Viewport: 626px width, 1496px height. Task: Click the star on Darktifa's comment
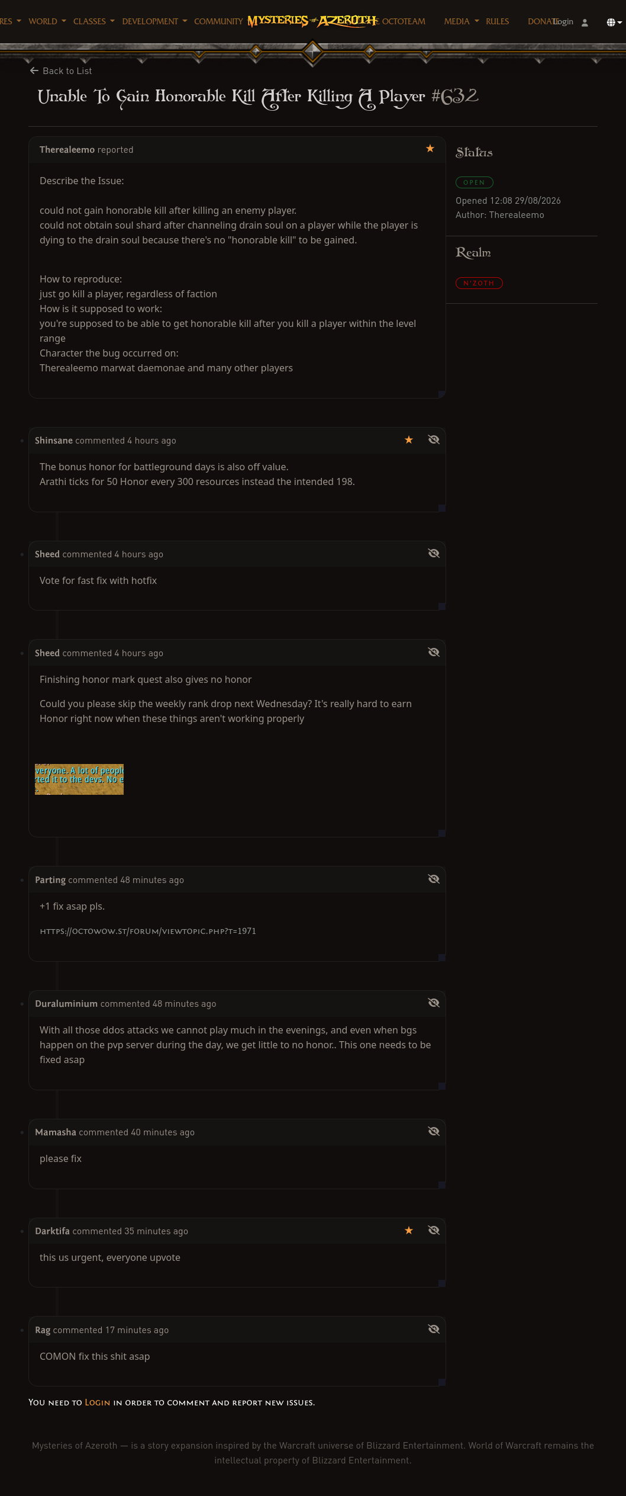(x=409, y=1230)
